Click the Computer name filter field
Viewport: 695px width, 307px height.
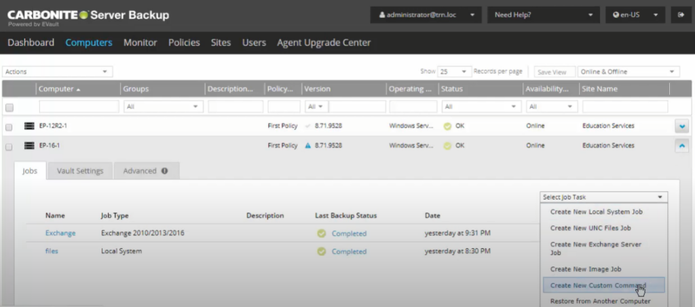(79, 107)
